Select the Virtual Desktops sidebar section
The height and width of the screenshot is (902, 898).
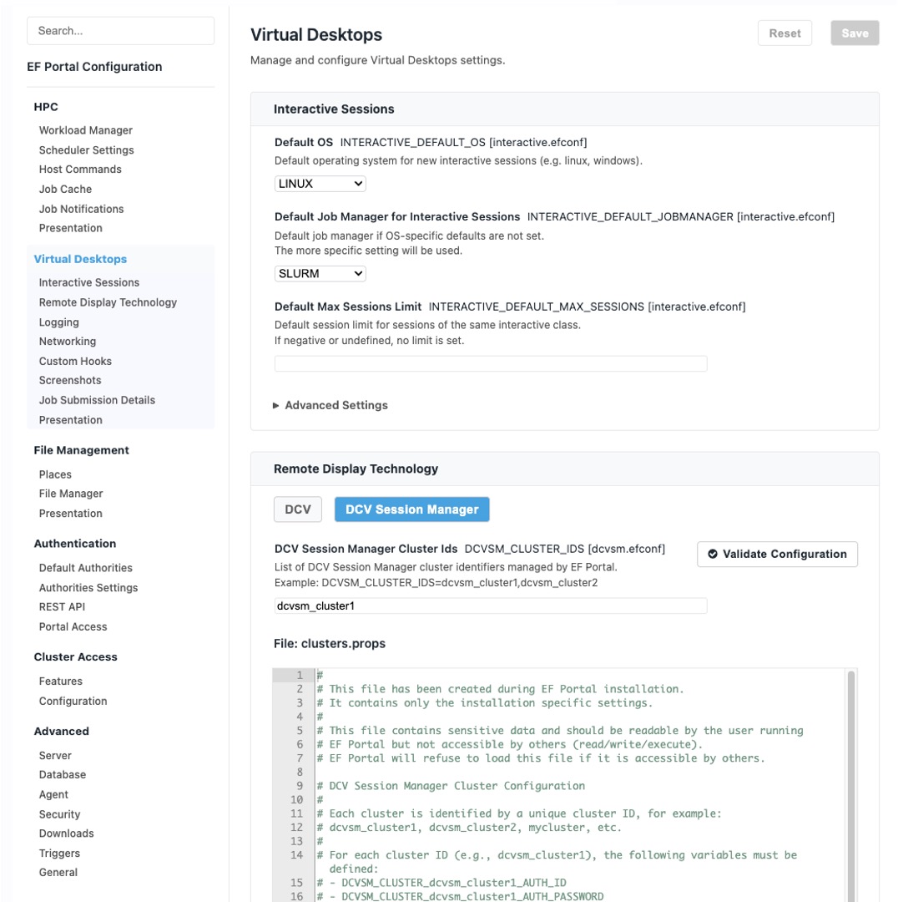(80, 259)
